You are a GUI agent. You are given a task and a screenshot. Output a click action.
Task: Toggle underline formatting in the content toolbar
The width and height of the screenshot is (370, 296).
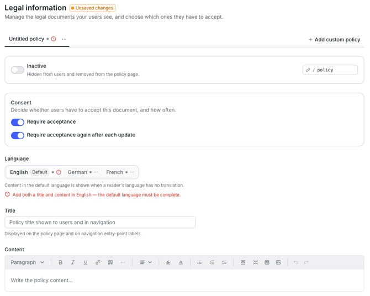[x=86, y=262]
